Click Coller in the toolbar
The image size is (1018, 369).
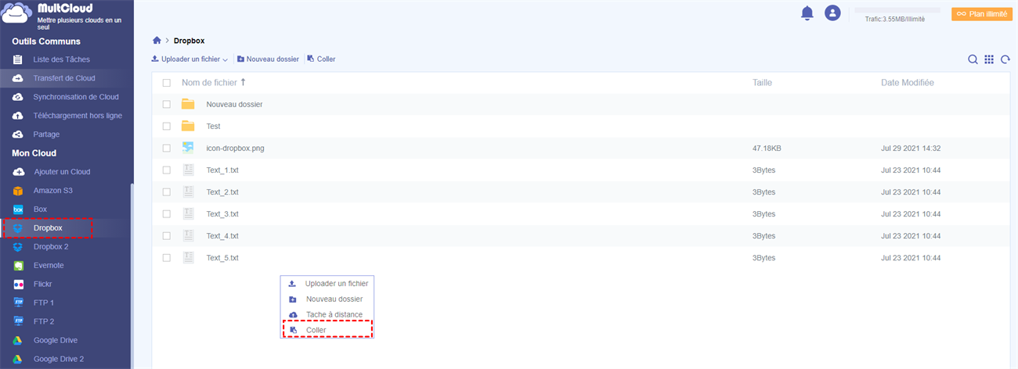point(321,59)
